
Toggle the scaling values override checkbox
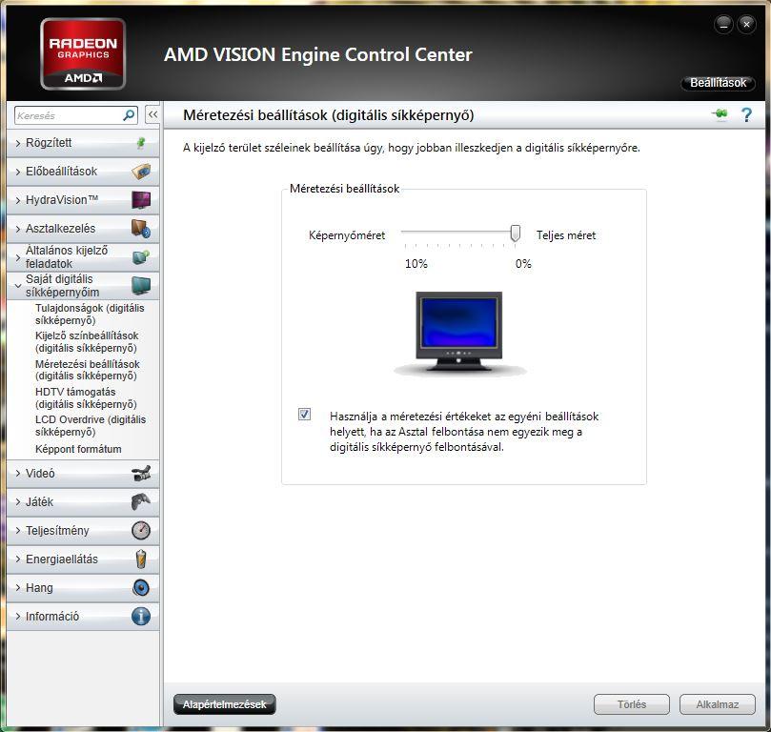click(304, 414)
